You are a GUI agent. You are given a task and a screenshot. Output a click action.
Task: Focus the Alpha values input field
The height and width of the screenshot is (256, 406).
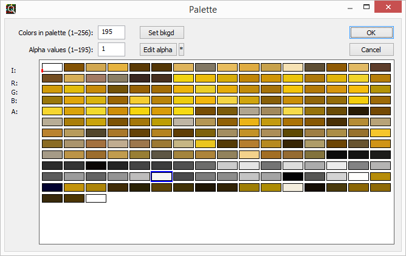[111, 49]
